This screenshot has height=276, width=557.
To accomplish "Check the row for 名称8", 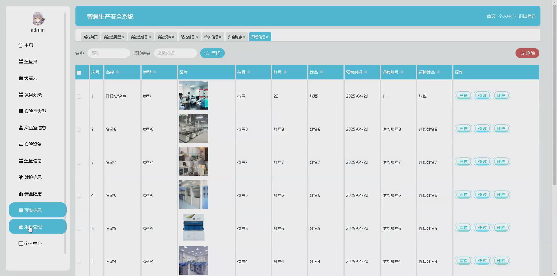I will 79,130.
